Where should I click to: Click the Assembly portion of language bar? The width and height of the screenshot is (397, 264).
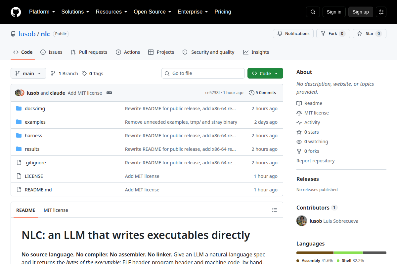[x=315, y=253]
